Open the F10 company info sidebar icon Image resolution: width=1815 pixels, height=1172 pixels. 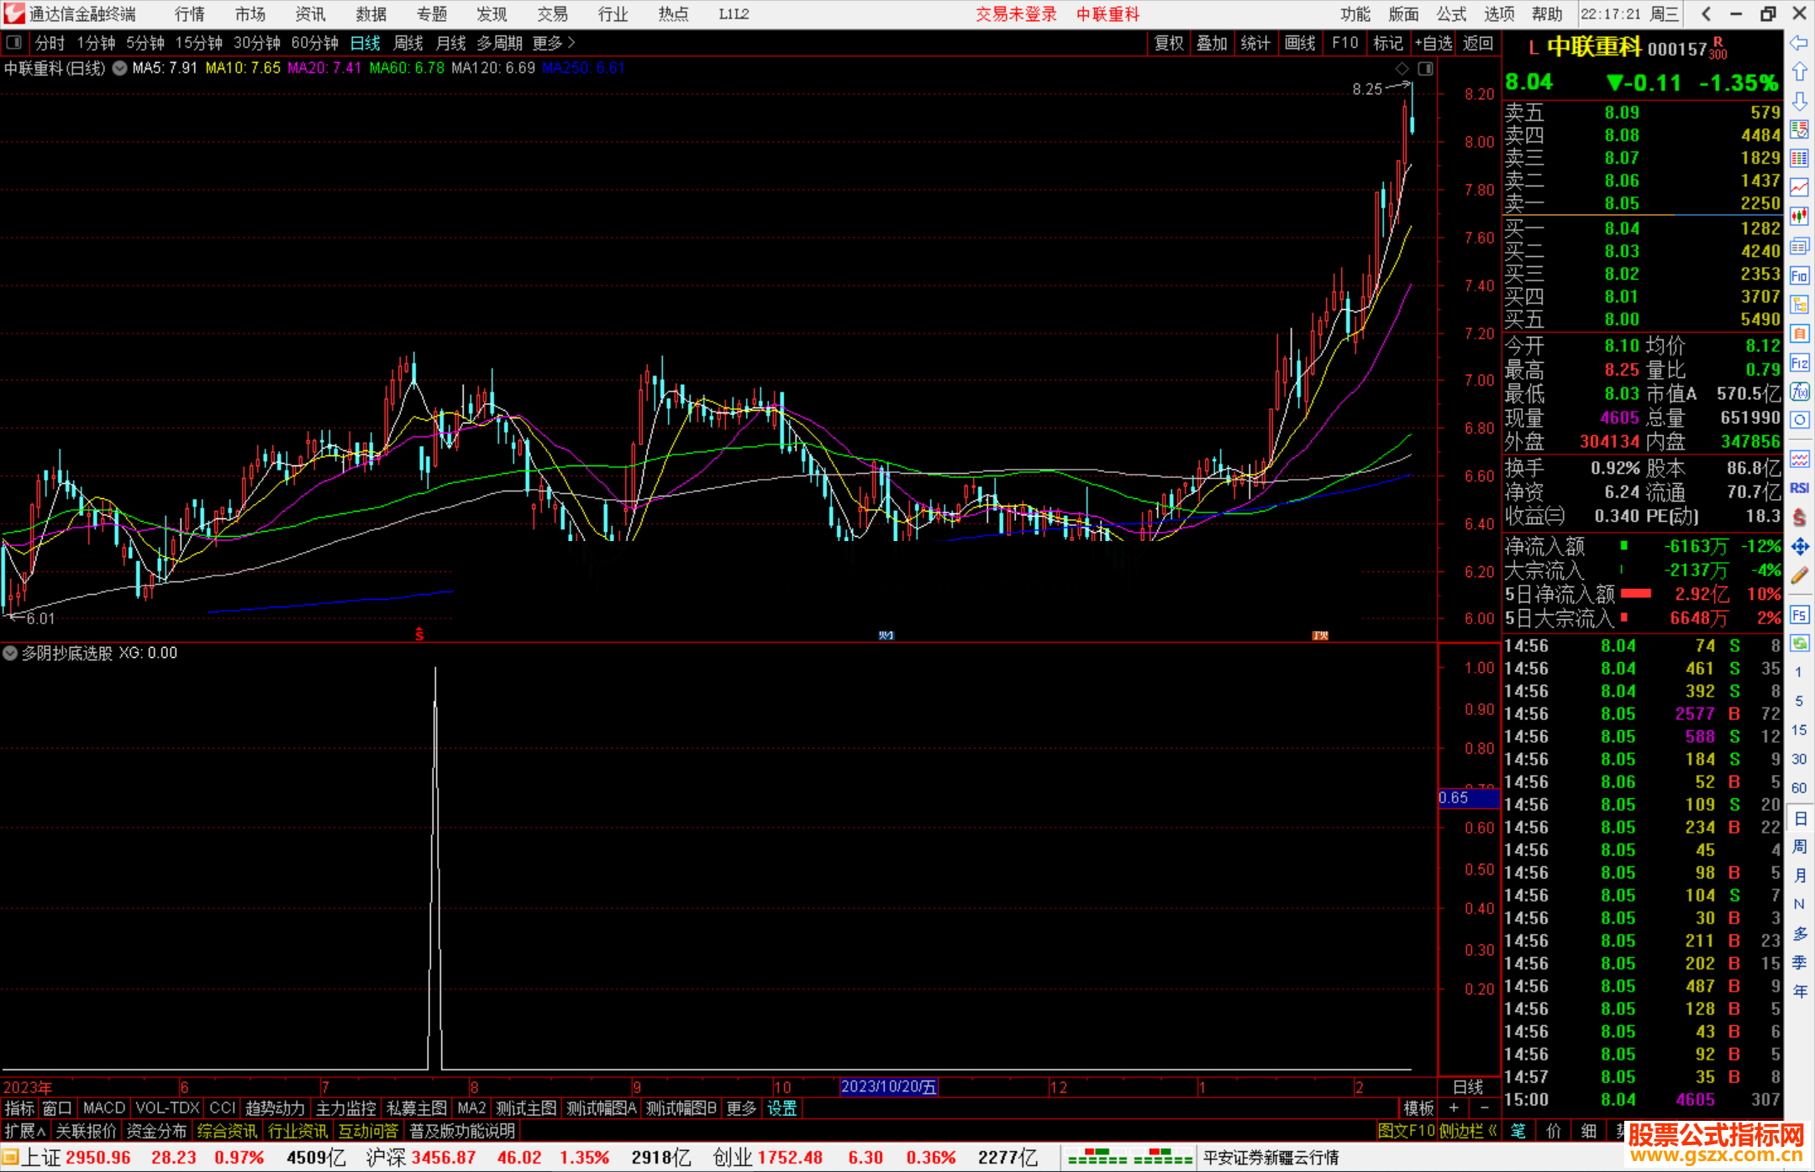[x=1799, y=276]
